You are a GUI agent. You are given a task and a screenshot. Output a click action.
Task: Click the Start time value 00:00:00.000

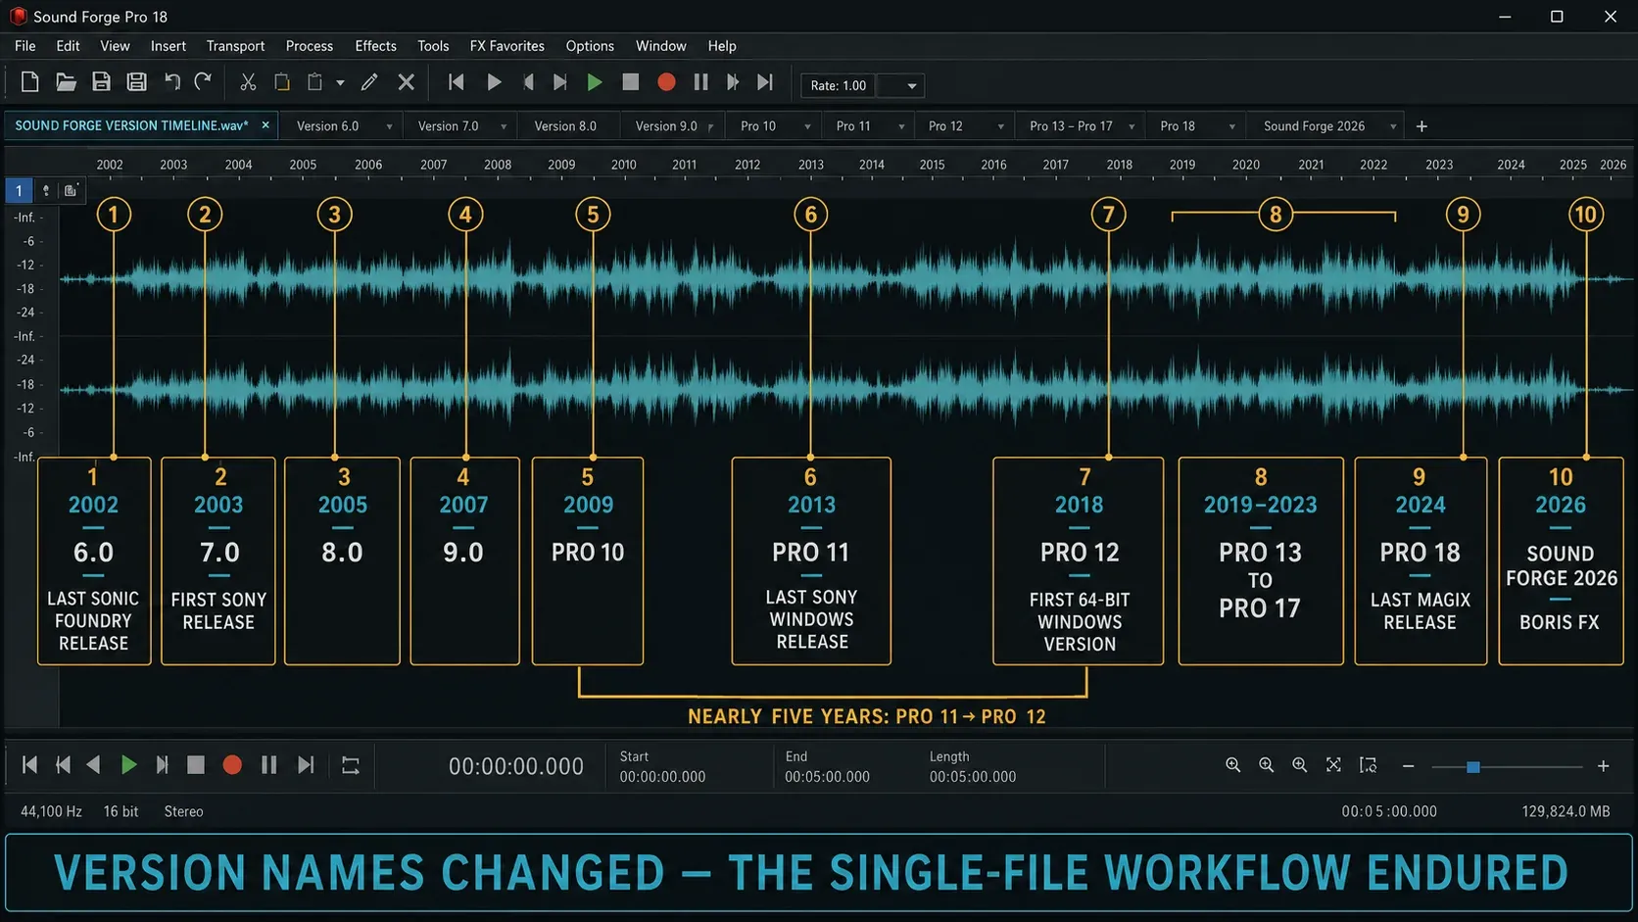662,777
